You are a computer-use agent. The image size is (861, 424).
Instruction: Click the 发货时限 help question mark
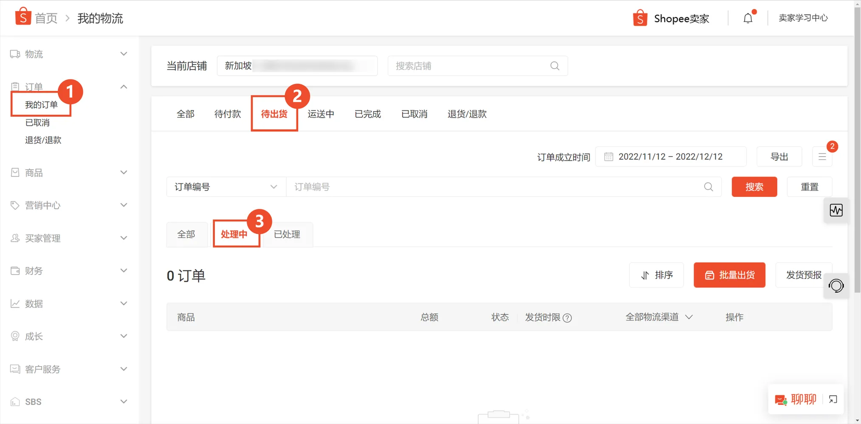click(x=568, y=317)
